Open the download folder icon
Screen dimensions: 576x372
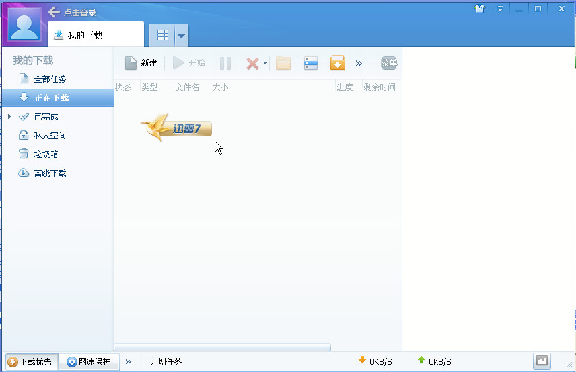pos(283,63)
